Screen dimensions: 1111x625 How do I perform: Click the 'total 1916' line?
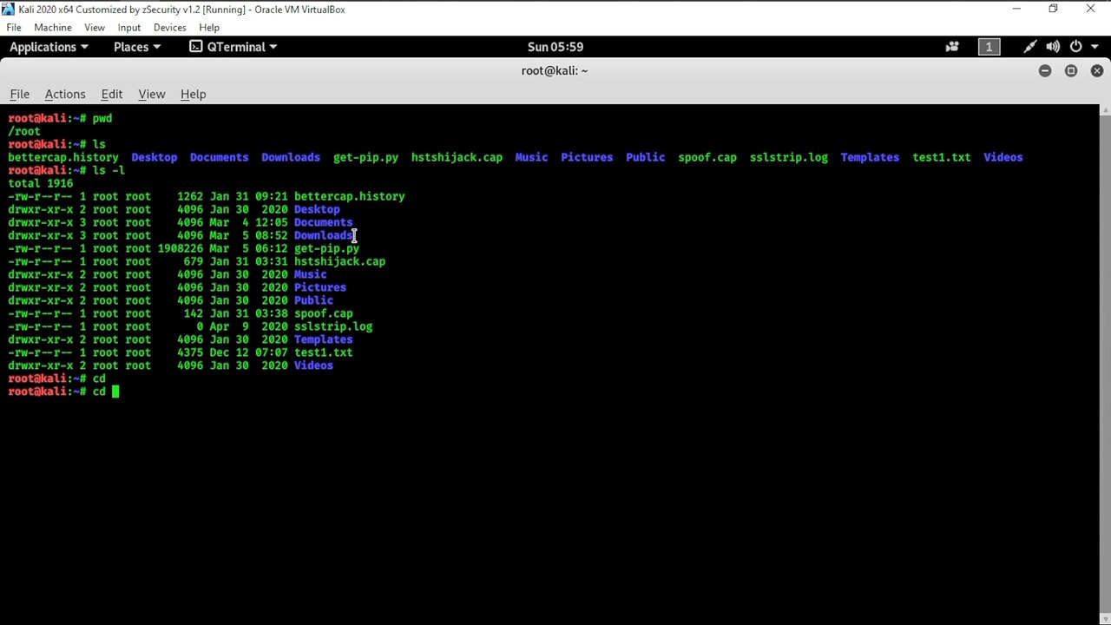coord(41,183)
